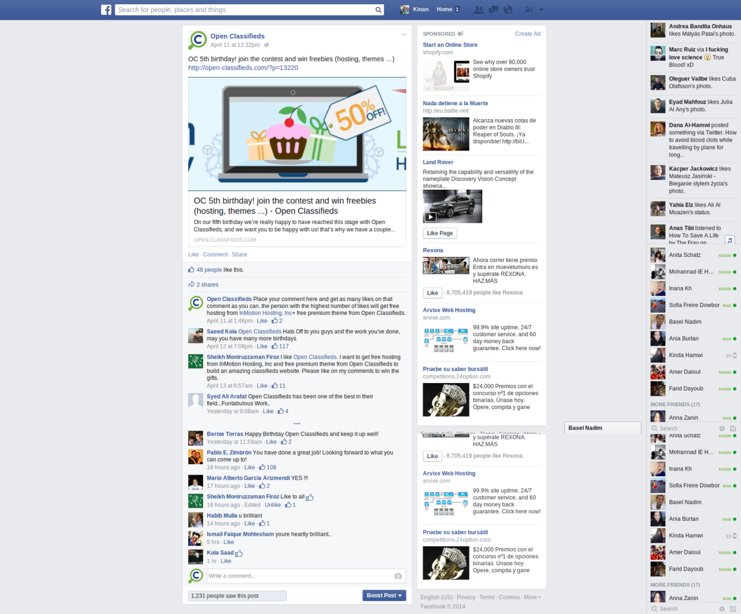Open 'Nada detiene a la Muerte' ad
This screenshot has width=741, height=614.
(455, 103)
